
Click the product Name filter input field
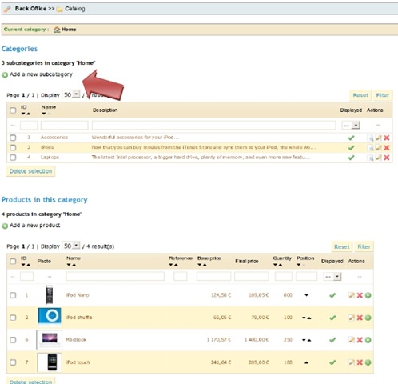pyautogui.click(x=115, y=276)
